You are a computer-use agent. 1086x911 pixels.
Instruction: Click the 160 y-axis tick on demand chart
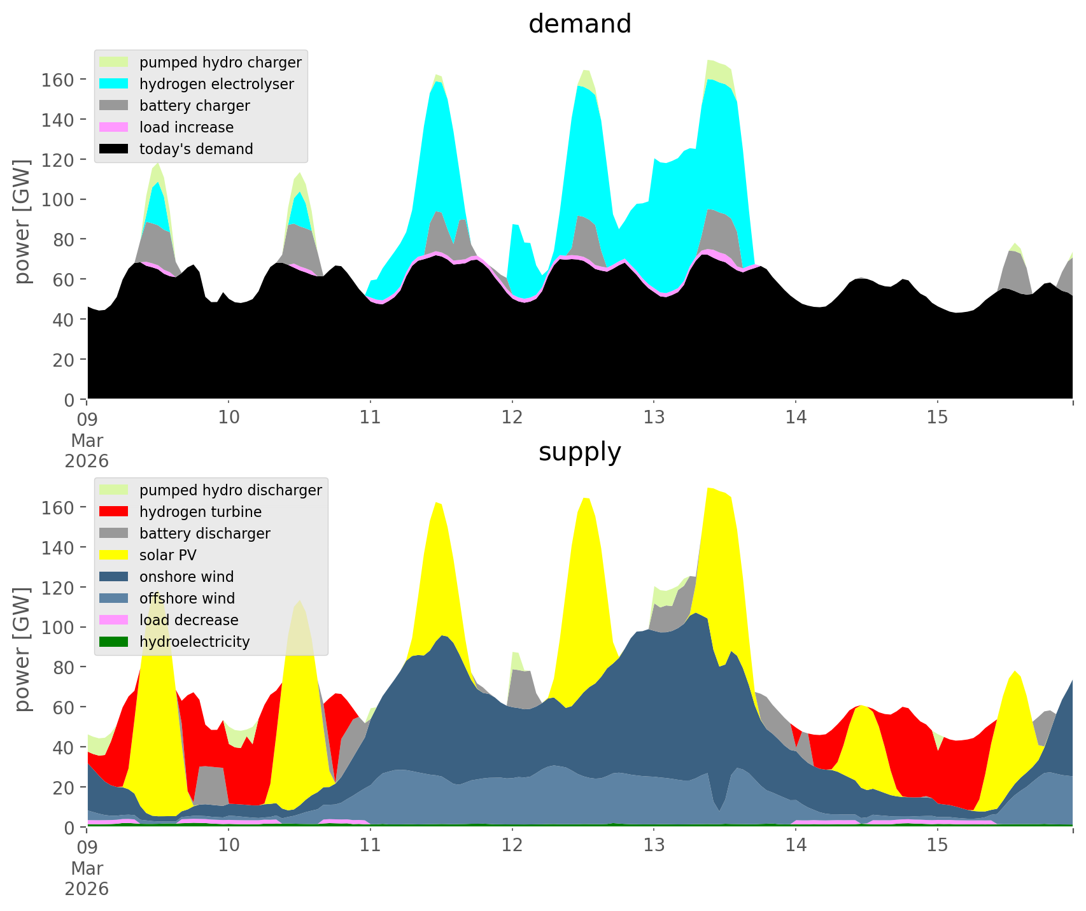pos(57,80)
